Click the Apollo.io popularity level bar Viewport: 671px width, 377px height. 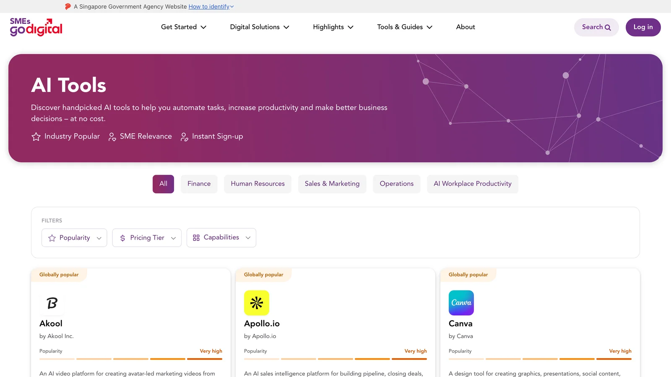click(335, 359)
